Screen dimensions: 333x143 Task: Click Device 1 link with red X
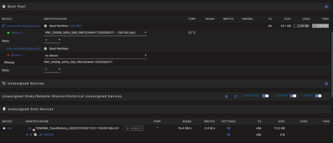point(17,55)
